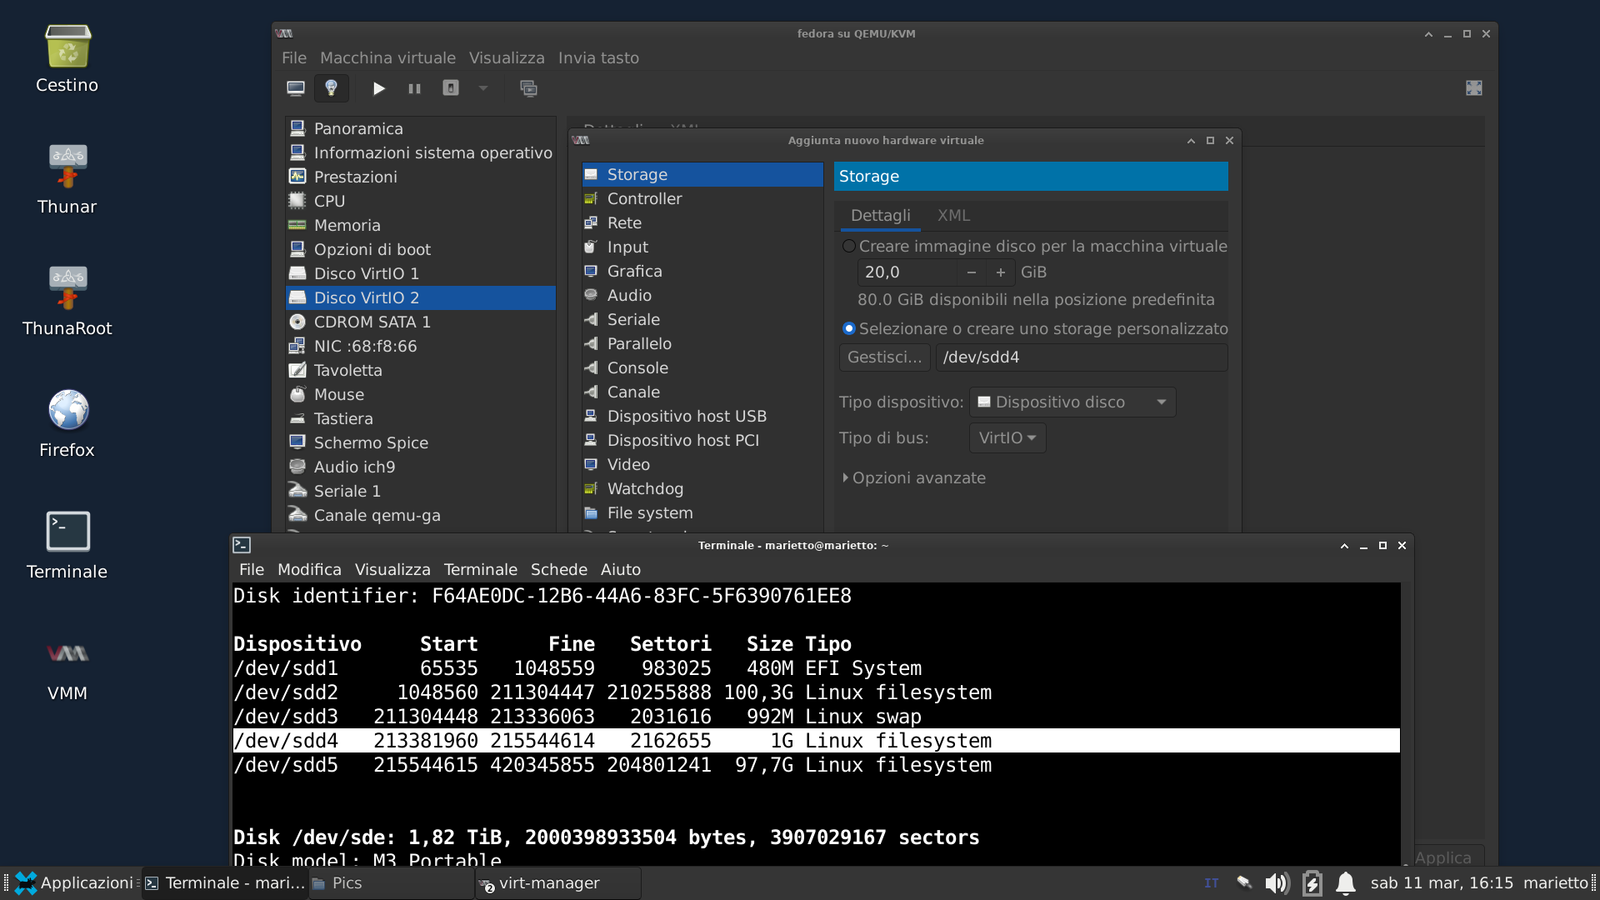The image size is (1600, 900).
Task: Start the virtual machine with the play button
Action: [379, 88]
